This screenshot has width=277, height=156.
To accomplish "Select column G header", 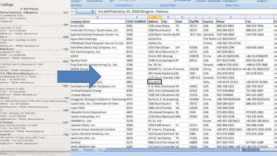I will point(168,17).
